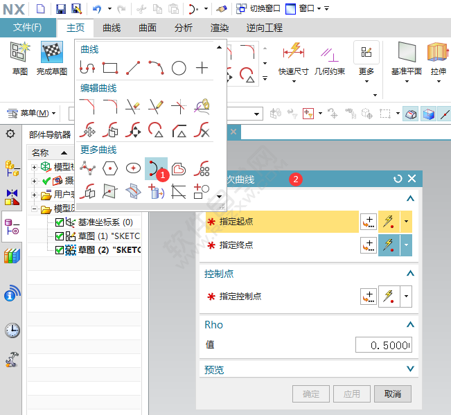451x415 pixels.
Task: Select 指定起点 highlighted row
Action: [283, 222]
